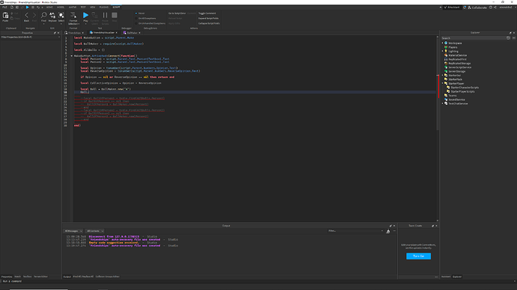This screenshot has height=290, width=517.
Task: Select the On All Exceptions radio option
Action: tap(136, 19)
